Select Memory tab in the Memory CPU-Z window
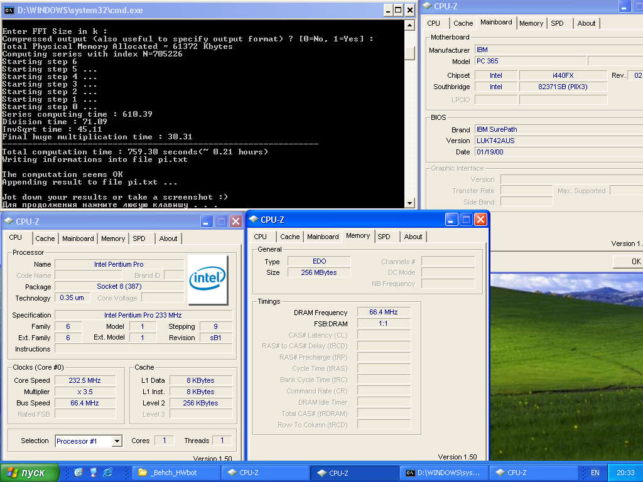Viewport: 643px width, 482px height. [x=357, y=236]
